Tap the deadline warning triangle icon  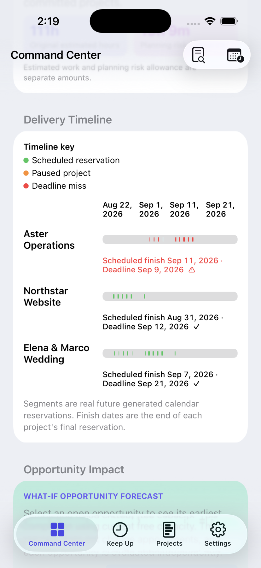click(x=192, y=270)
